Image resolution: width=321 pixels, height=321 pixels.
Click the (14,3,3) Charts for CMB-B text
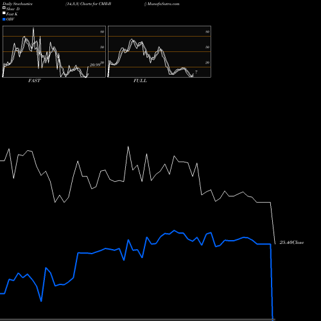pos(89,4)
